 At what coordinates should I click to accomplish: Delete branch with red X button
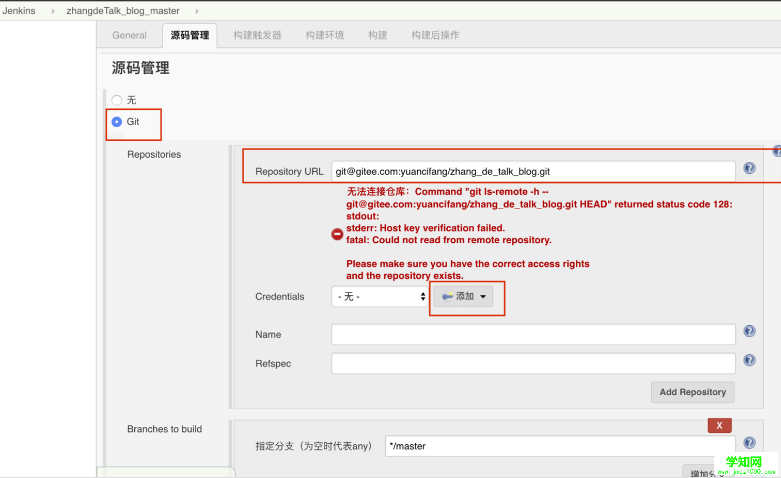720,425
